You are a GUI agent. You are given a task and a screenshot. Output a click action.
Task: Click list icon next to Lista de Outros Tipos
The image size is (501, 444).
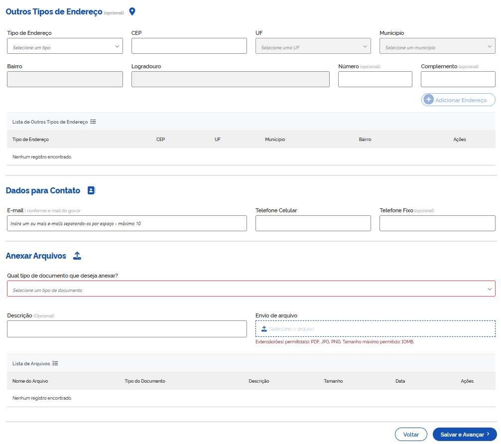click(93, 122)
